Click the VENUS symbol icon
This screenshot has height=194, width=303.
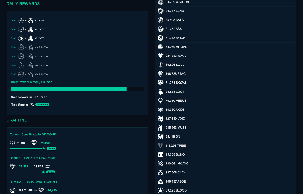[x=160, y=101]
